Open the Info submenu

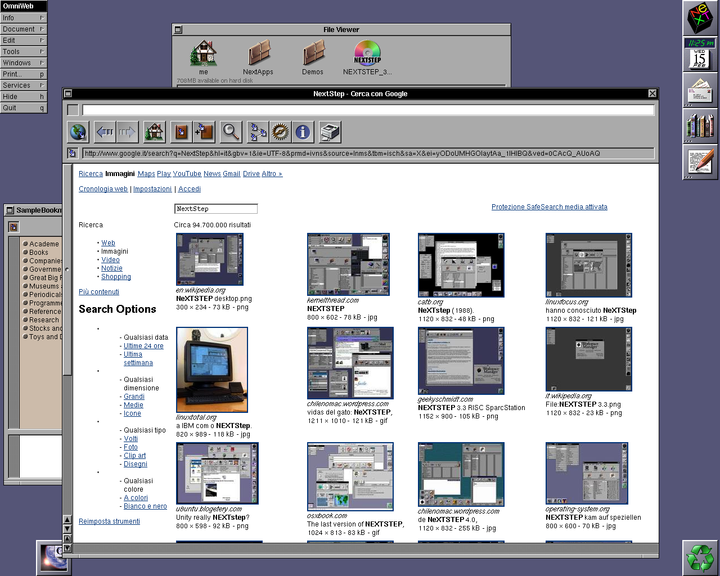[24, 17]
